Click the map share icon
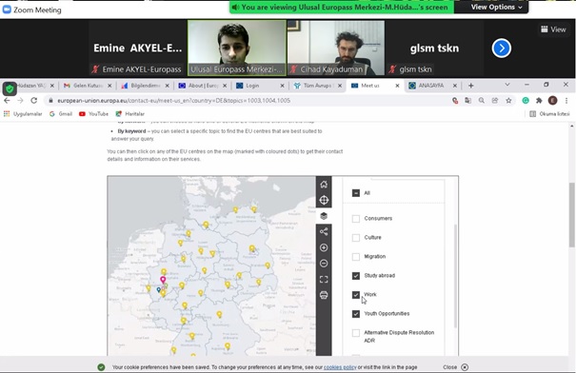The width and height of the screenshot is (576, 373). [x=324, y=231]
